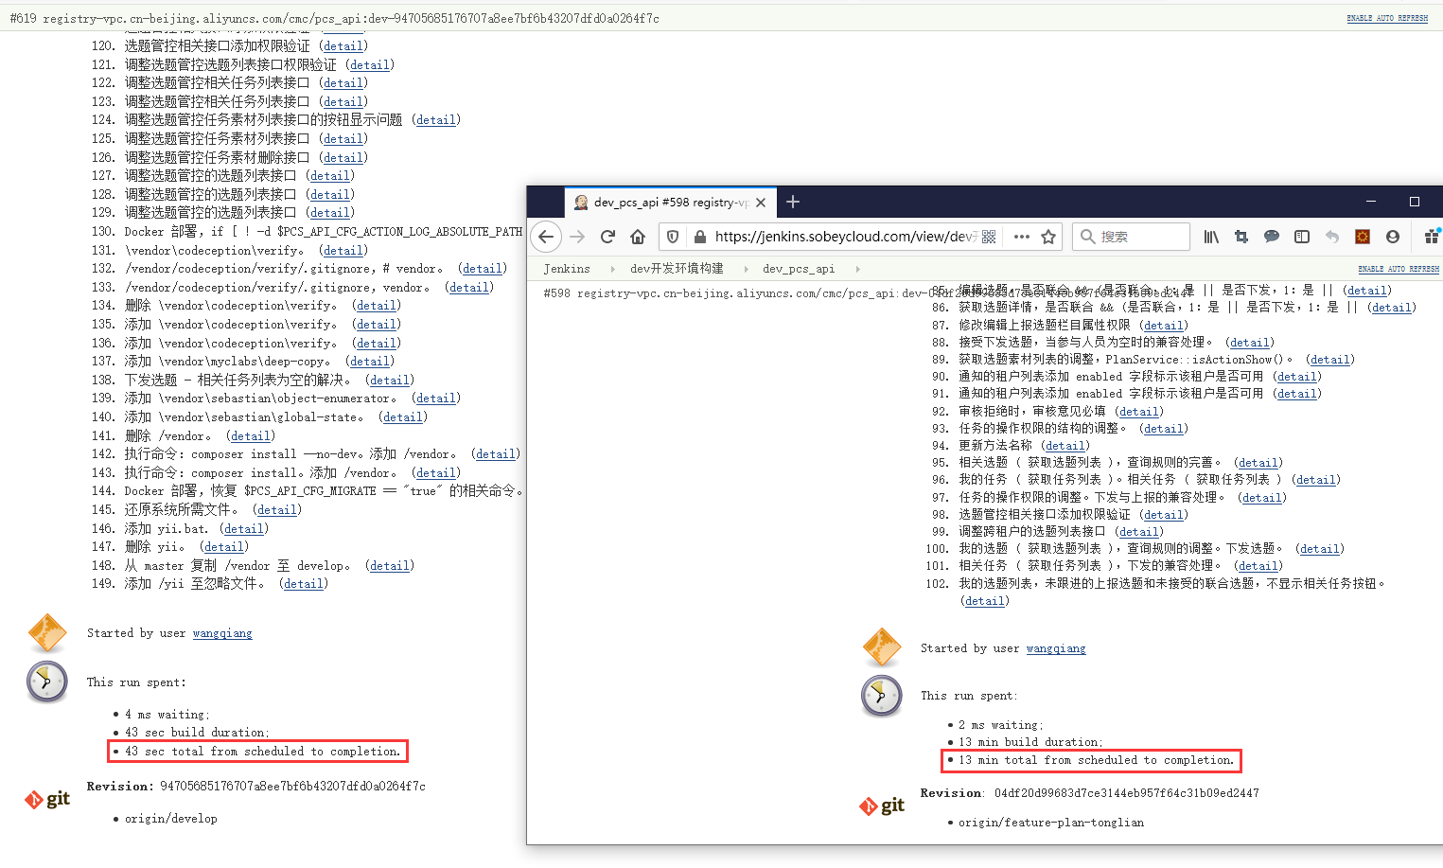Open detail link for change 146 添加 yii.bat

pyautogui.click(x=244, y=529)
